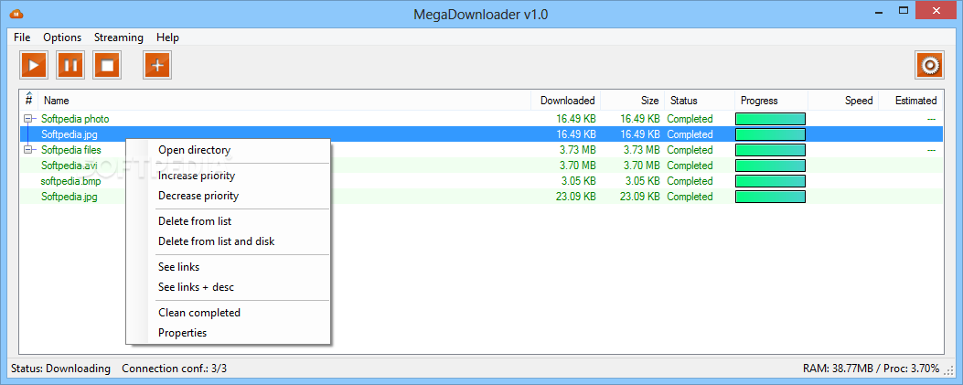
Task: Open configuration via the gear icon
Action: (x=930, y=65)
